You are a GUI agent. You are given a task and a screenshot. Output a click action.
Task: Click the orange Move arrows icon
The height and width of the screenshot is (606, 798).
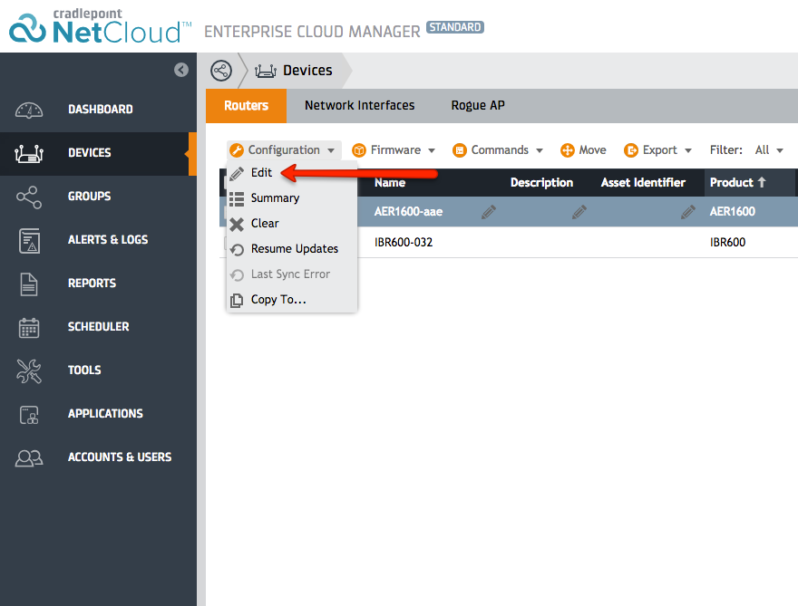pos(568,150)
